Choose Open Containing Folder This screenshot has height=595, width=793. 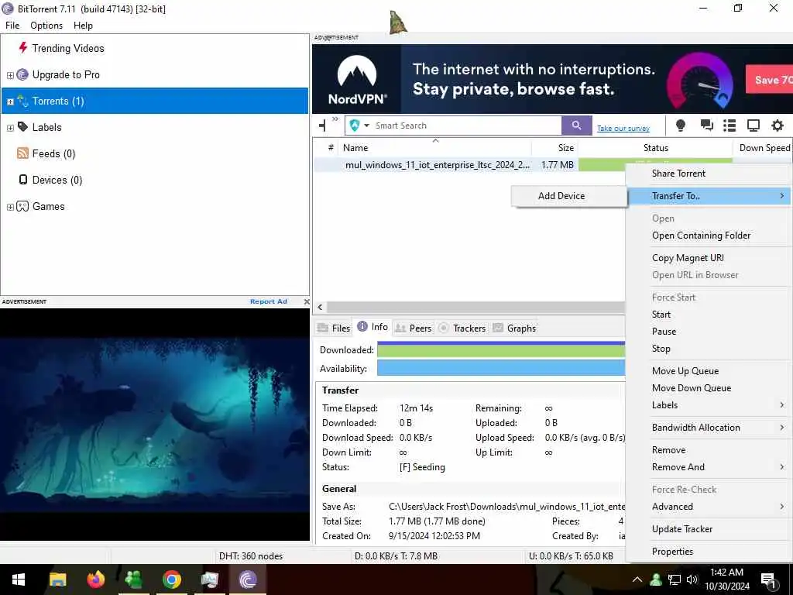coord(709,236)
